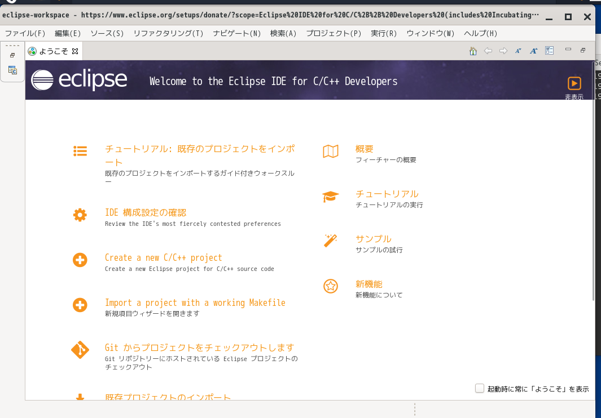Maximize the Eclipse window from the title bar

point(568,17)
